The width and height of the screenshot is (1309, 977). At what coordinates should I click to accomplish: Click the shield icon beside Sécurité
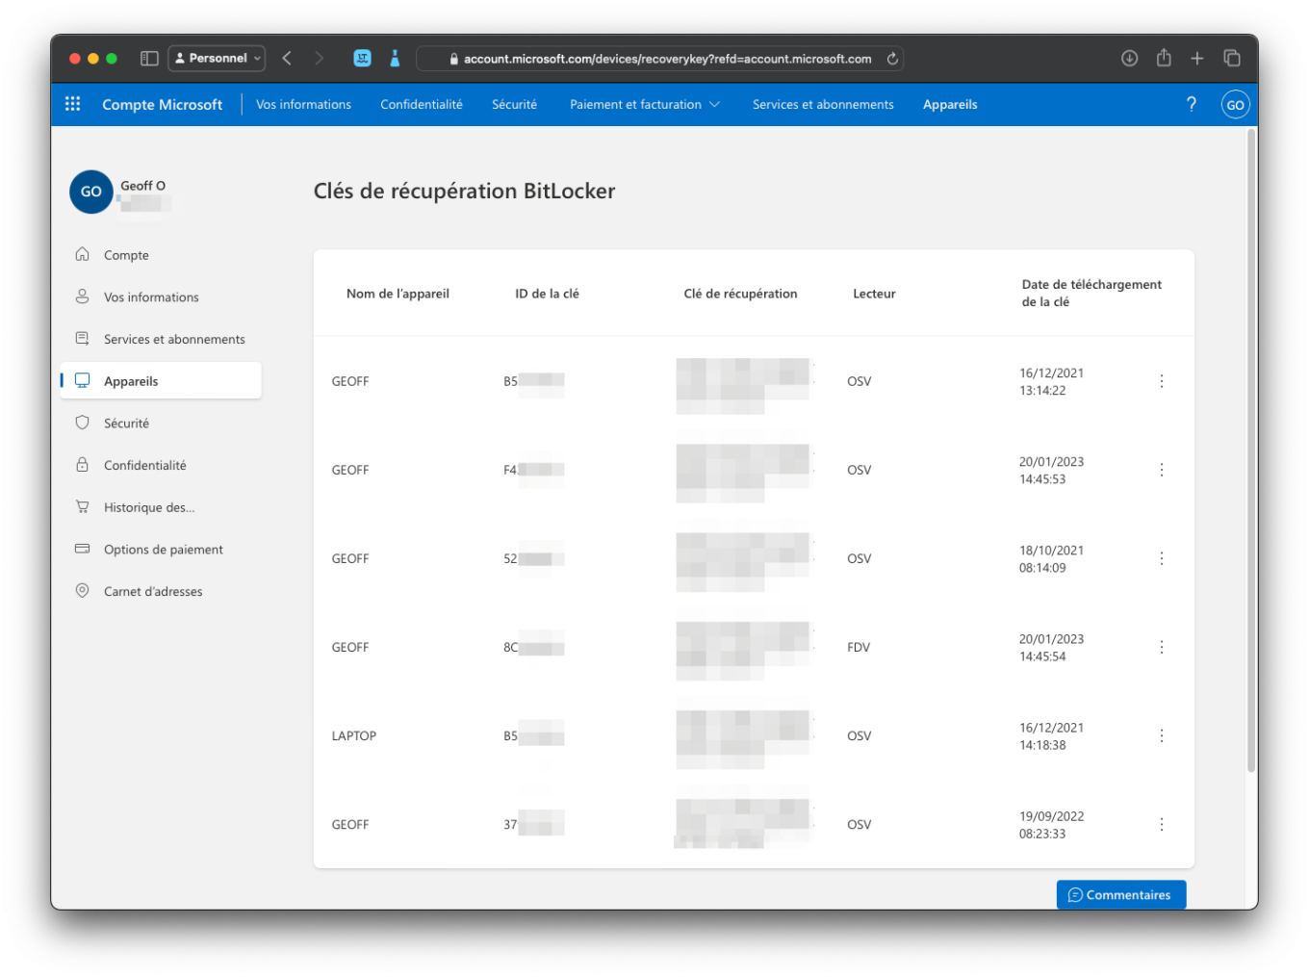coord(83,423)
